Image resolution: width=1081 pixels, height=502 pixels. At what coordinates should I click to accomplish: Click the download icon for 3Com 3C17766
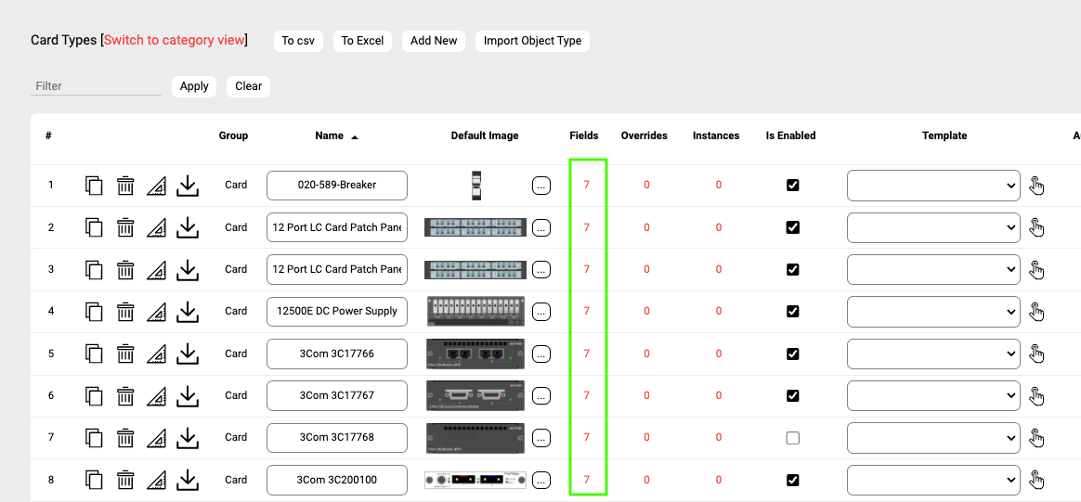tap(188, 354)
